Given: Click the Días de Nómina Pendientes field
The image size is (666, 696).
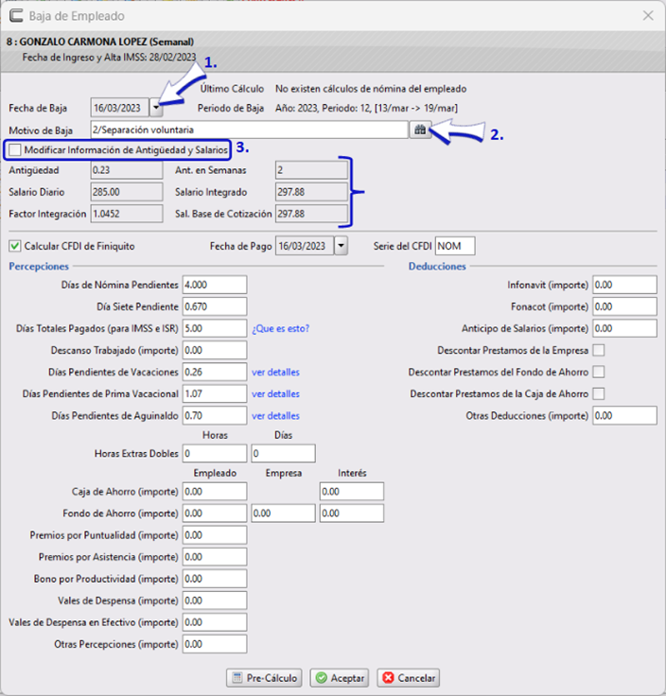Looking at the screenshot, I should pos(215,285).
